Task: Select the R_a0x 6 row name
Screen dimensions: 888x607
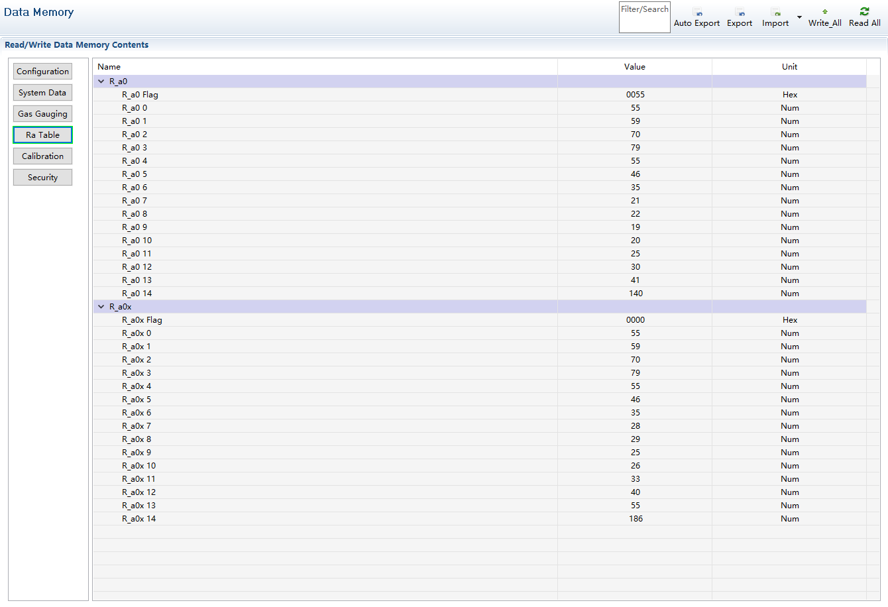Action: [x=137, y=413]
